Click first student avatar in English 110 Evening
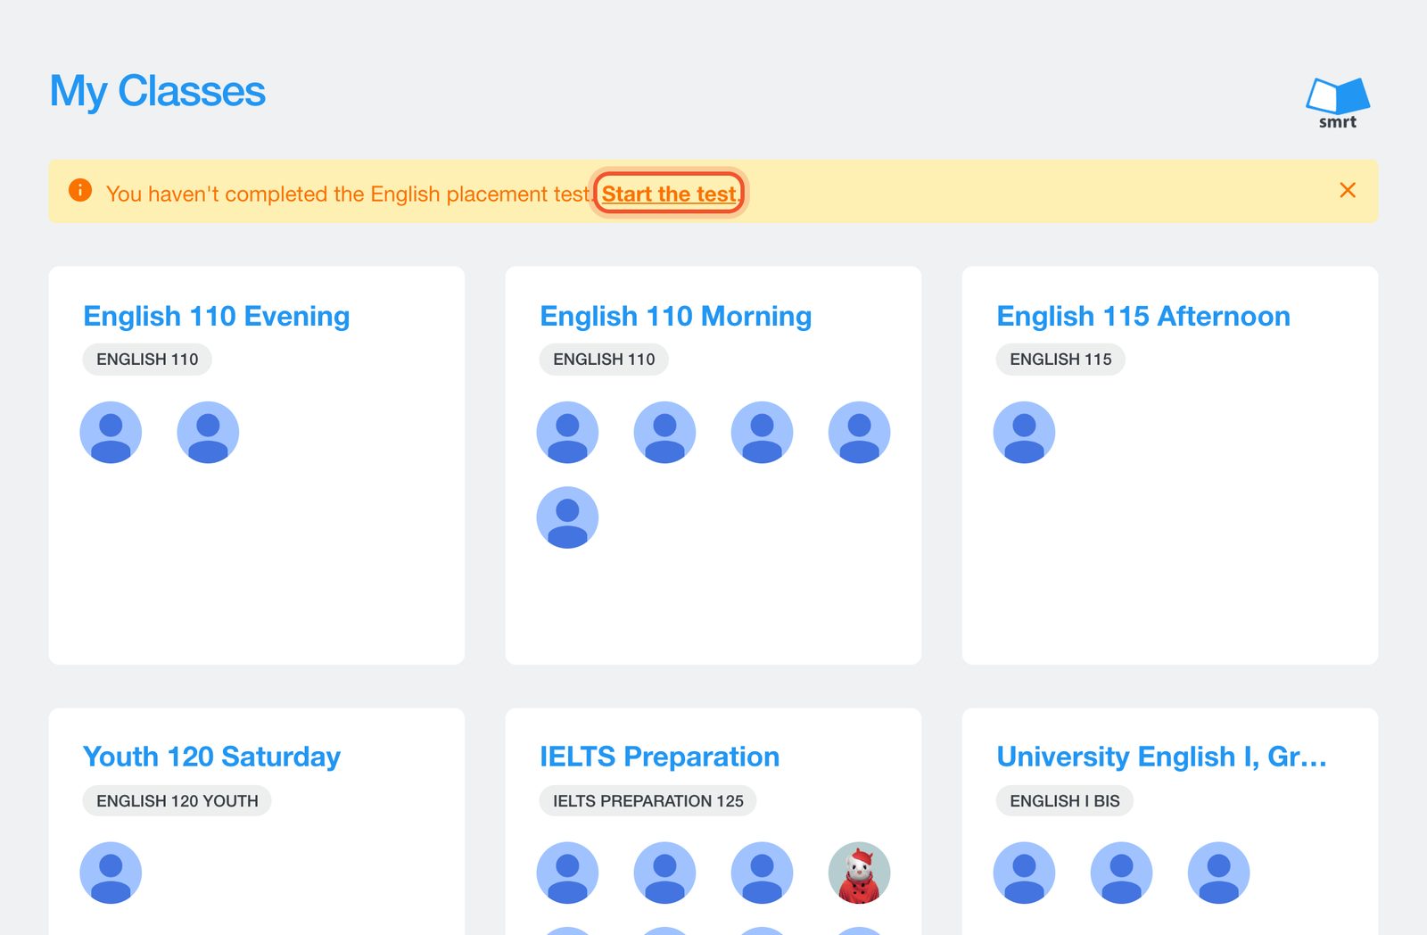1427x935 pixels. (111, 433)
